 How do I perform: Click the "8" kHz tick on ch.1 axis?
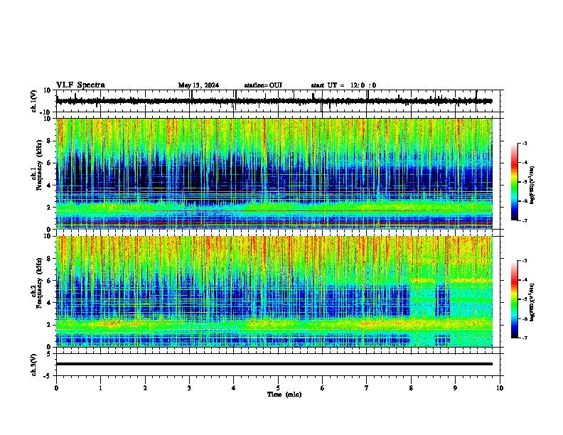click(49, 141)
